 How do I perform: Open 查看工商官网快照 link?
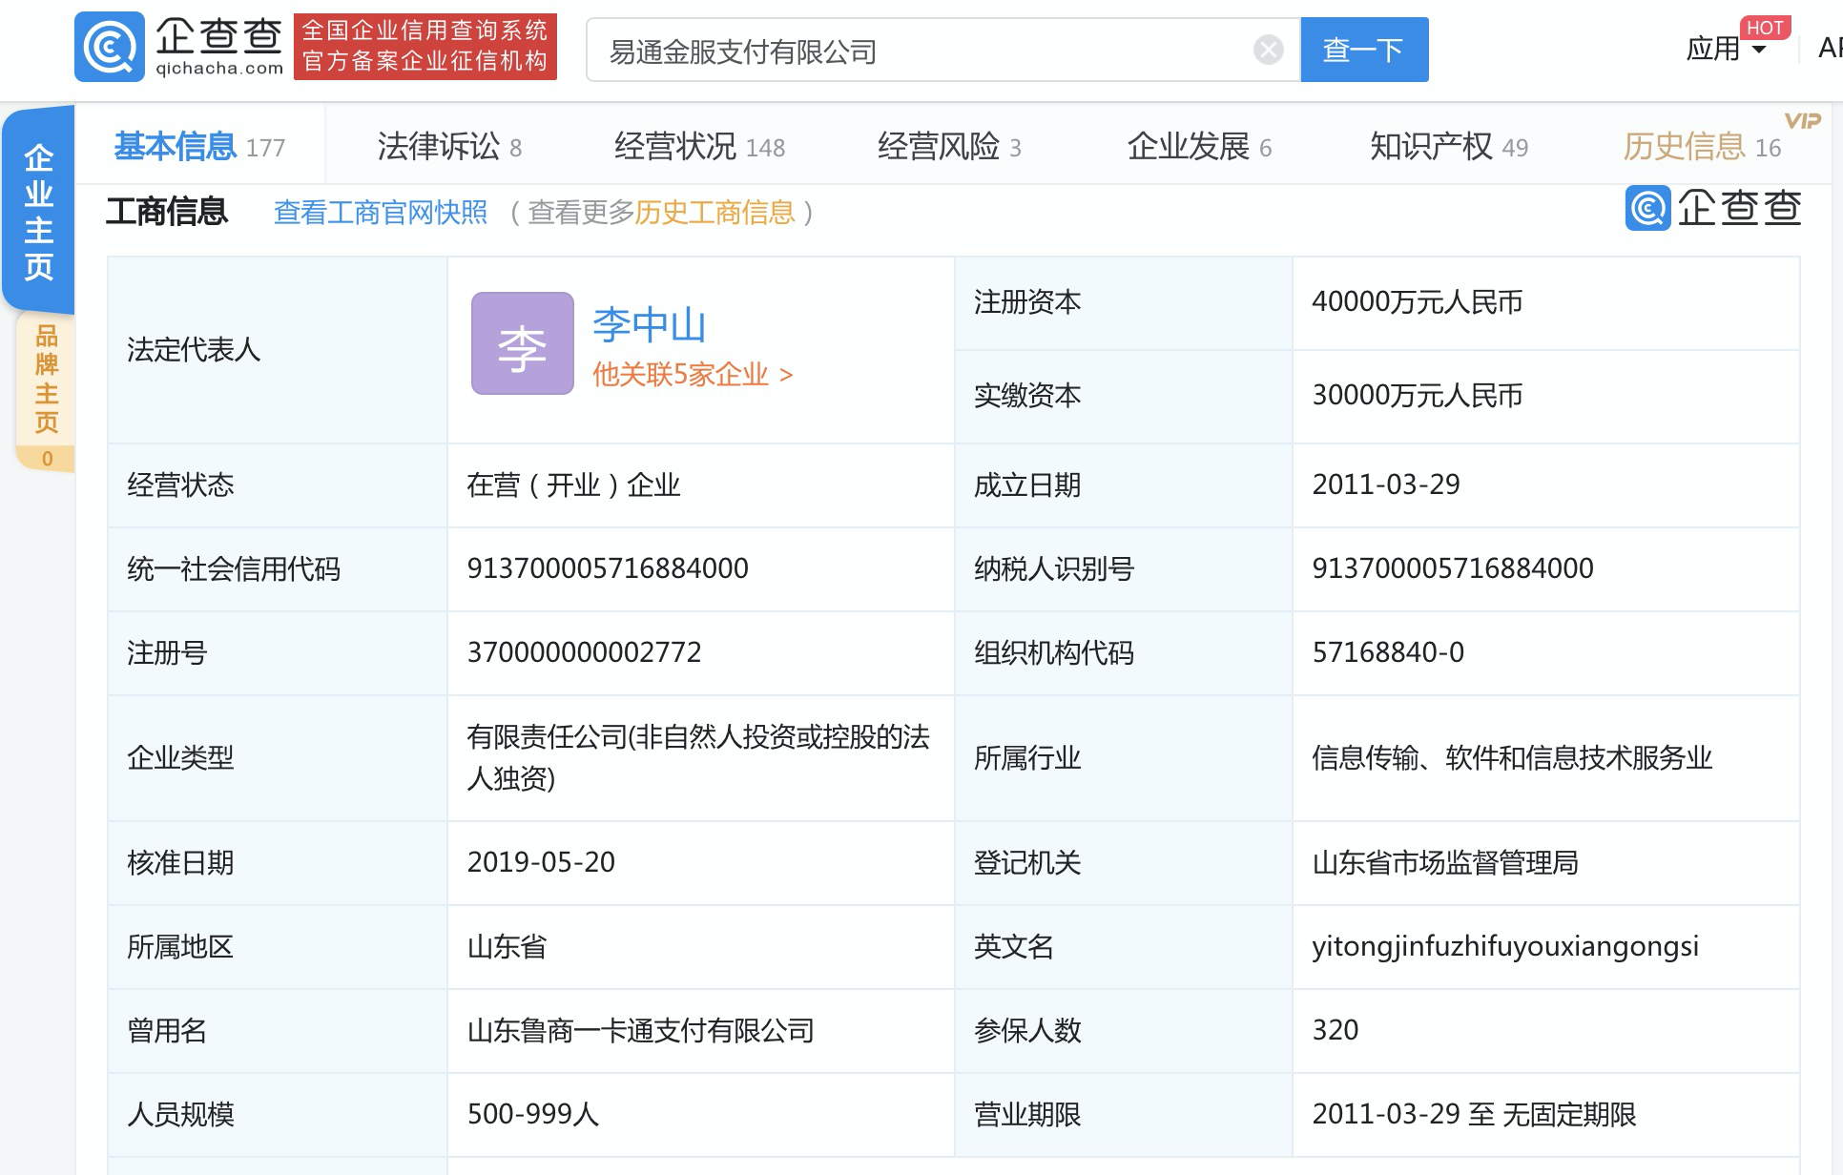click(x=381, y=212)
